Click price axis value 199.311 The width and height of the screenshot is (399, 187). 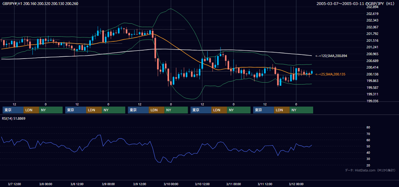[372, 94]
